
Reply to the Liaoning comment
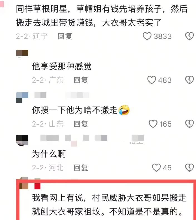tap(65, 36)
